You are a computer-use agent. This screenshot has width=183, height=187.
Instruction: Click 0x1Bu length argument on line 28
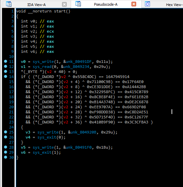pyautogui.click(x=102, y=147)
